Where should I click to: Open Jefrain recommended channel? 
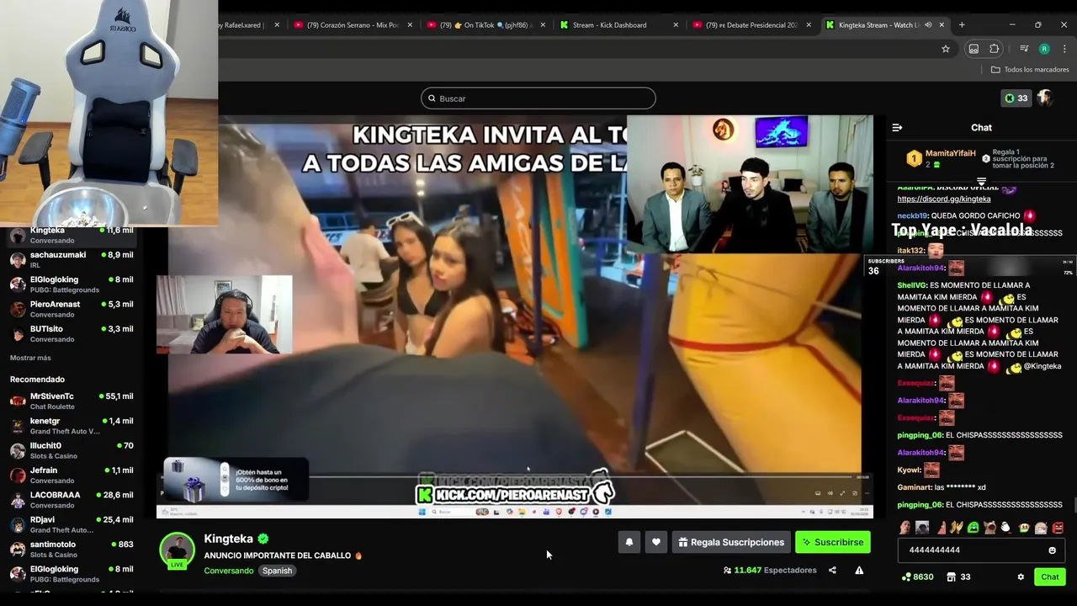pos(72,475)
